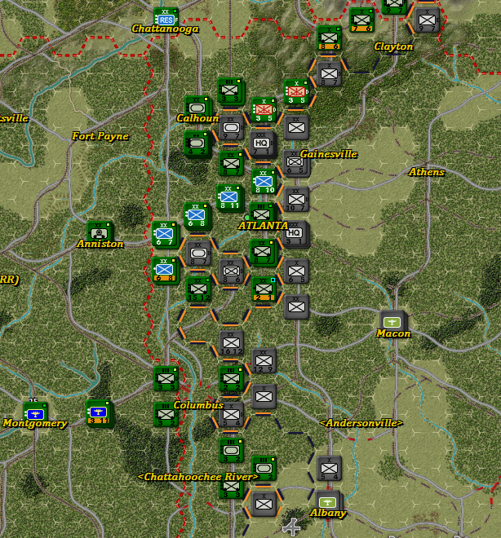The image size is (501, 538).
Task: Select the green brigade with orange 8 6
Action: [329, 37]
